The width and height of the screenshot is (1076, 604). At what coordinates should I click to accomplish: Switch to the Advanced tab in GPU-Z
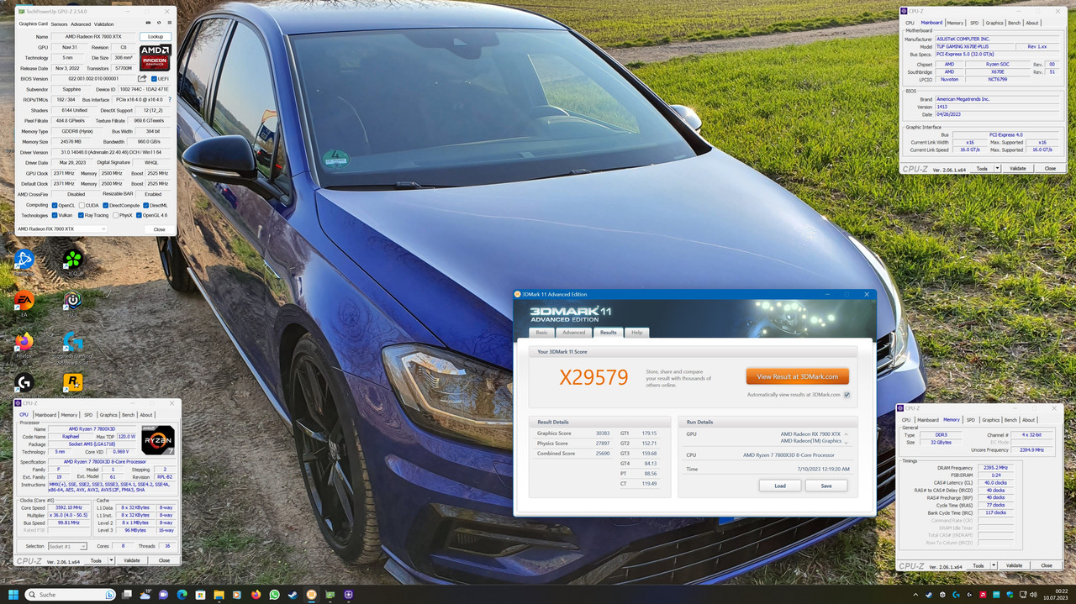(81, 24)
